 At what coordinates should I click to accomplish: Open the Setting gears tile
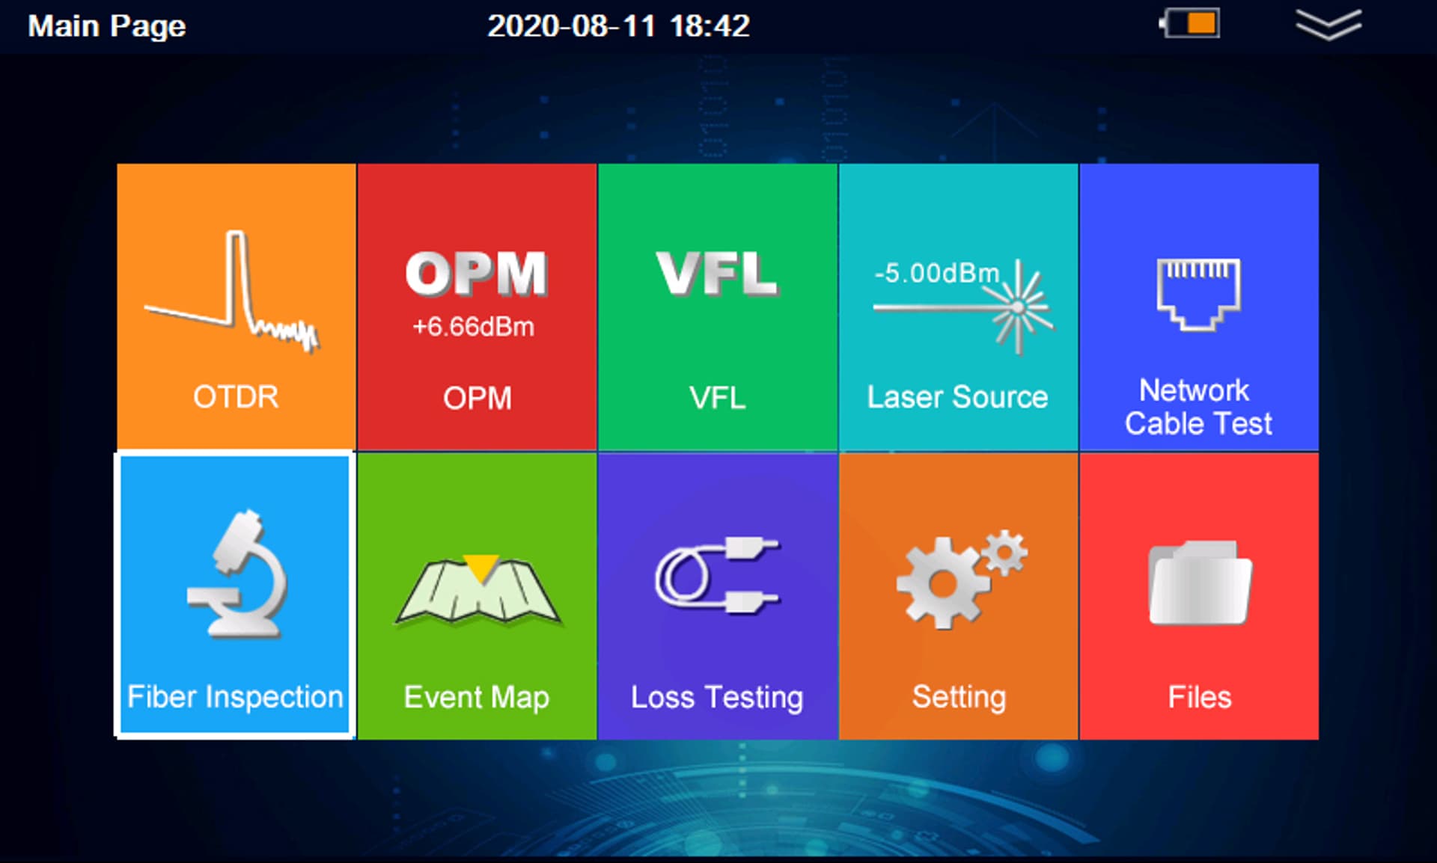coord(958,596)
